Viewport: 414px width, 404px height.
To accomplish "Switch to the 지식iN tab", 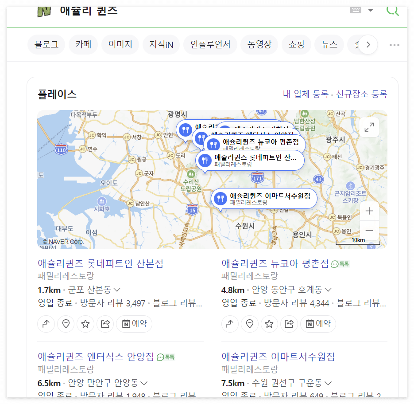I will 161,44.
